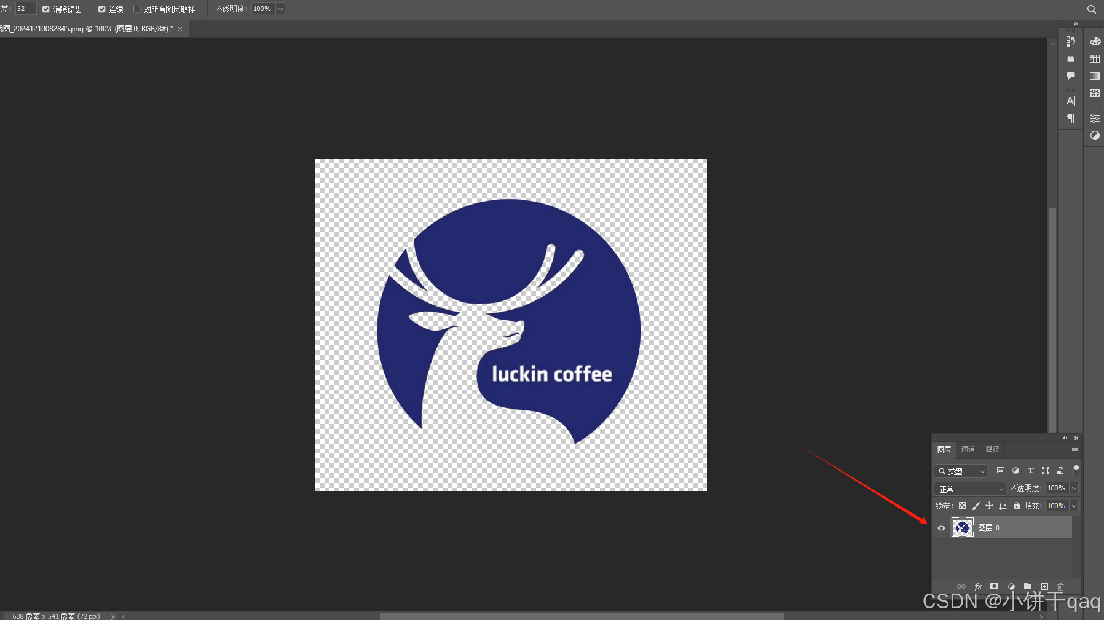Filter layers by shape layers
This screenshot has width=1104, height=620.
1046,471
